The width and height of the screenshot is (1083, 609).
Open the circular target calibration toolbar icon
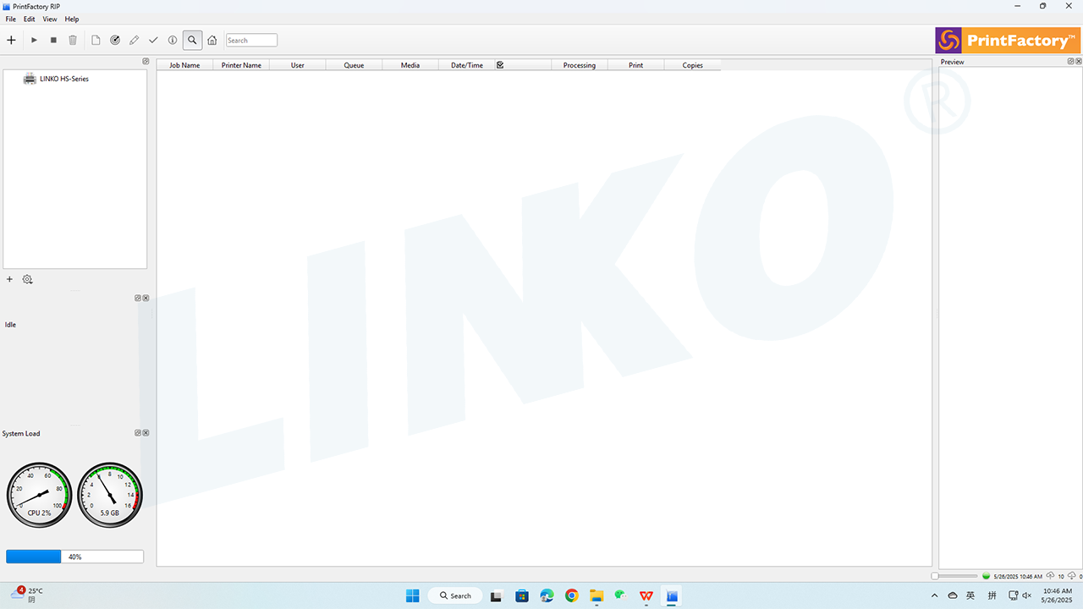[115, 40]
